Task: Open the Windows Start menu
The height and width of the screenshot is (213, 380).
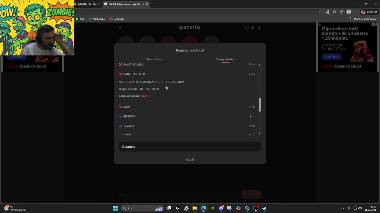Action: tap(115, 208)
